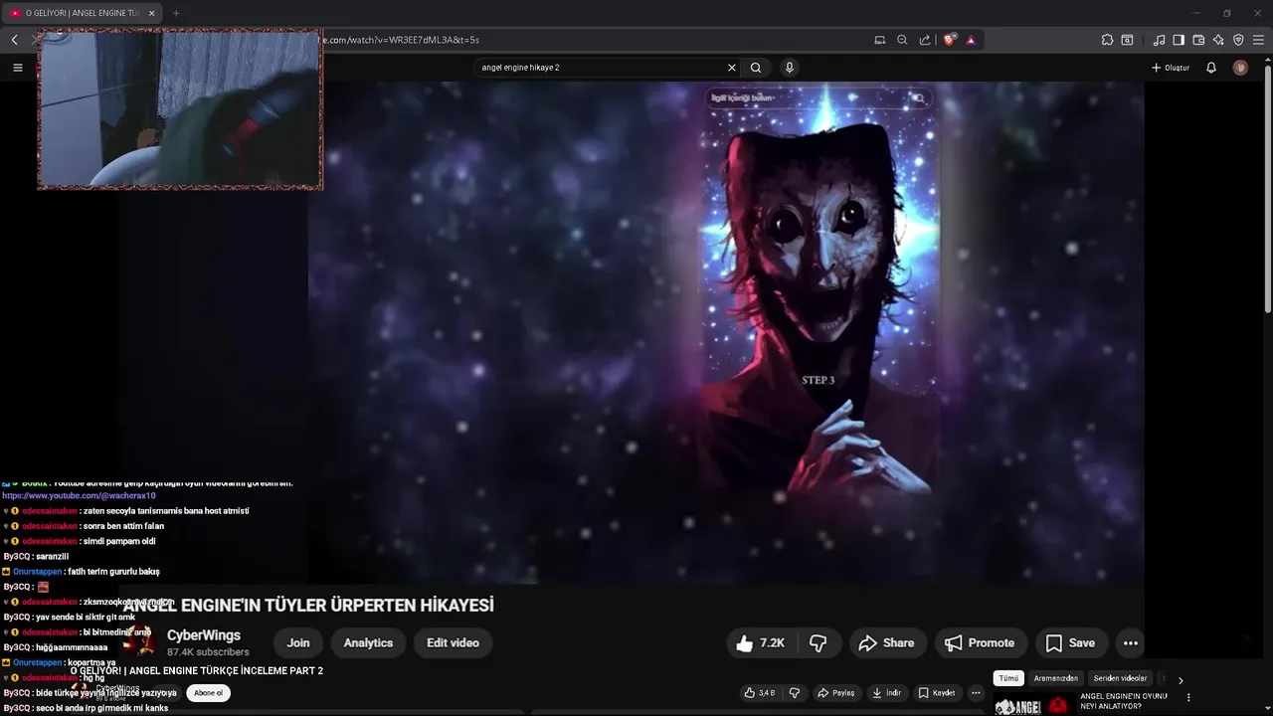Open the music note playlist icon
This screenshot has width=1273, height=716.
1159,40
